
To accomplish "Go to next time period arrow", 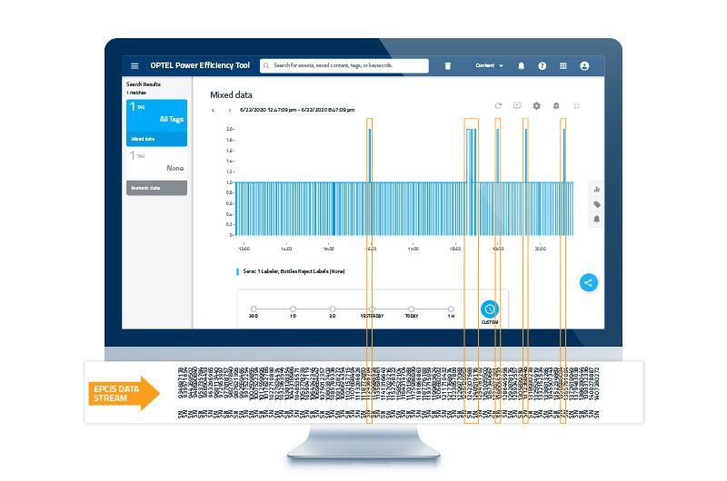I will [230, 110].
